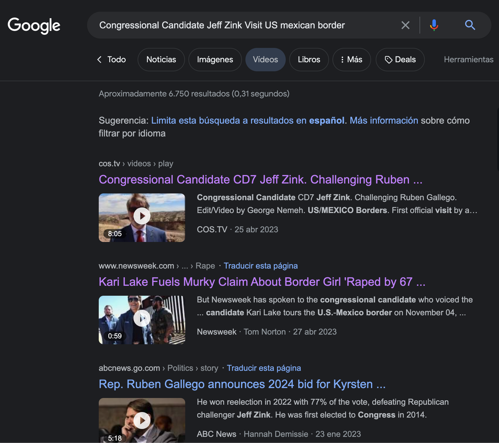Click 'ABC News · Hannah Demissie' source line

252,434
